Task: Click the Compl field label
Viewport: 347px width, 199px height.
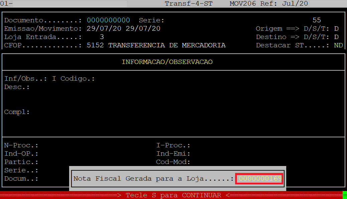Action: 17,112
